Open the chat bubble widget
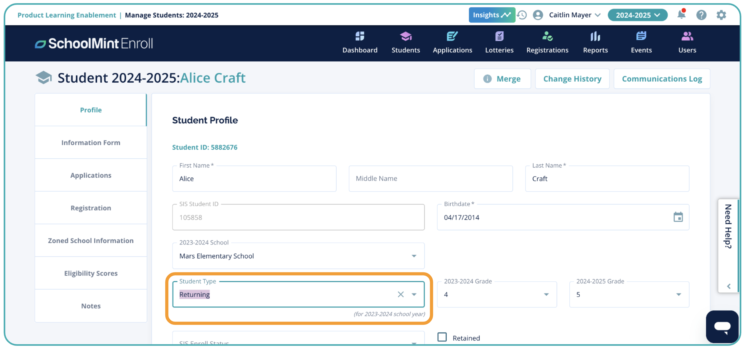Image resolution: width=745 pixels, height=350 pixels. [x=722, y=327]
